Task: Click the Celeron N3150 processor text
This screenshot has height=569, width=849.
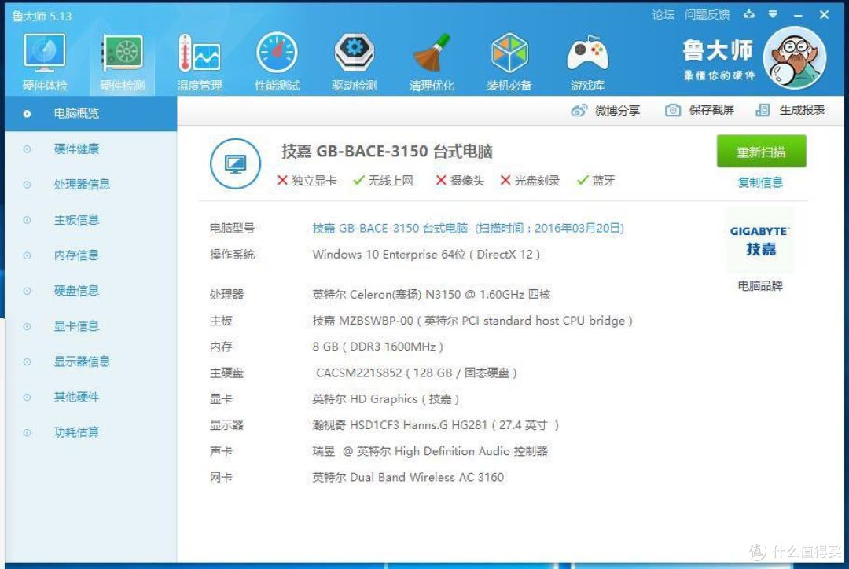Action: [432, 295]
